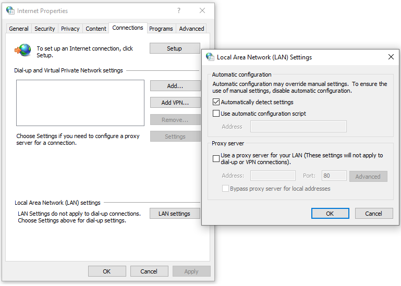The width and height of the screenshot is (401, 286).
Task: Click Apply in Internet Properties window
Action: pos(191,271)
